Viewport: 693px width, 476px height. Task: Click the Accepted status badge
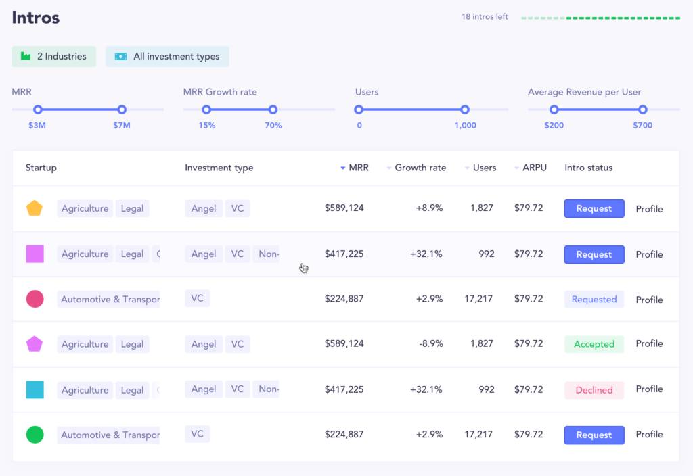point(594,344)
